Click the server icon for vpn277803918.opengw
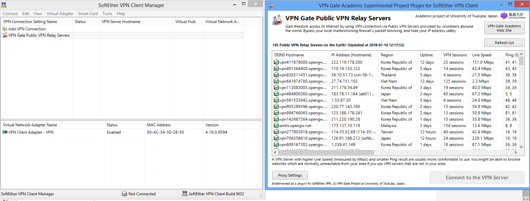The image size is (530, 201). point(276,132)
